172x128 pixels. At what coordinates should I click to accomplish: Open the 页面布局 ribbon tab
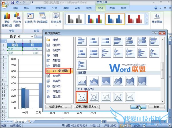[x=40, y=8]
